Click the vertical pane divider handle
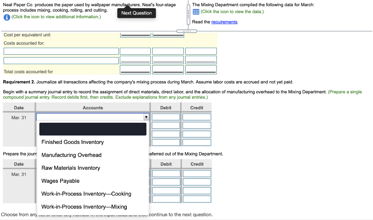 click(x=188, y=14)
